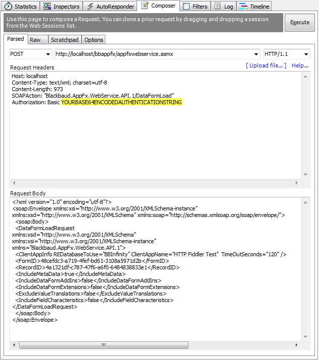Click the Inspectors tab icon
Viewport: 319px width, 360px height.
coord(47,7)
